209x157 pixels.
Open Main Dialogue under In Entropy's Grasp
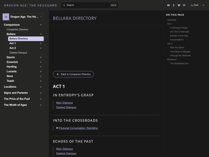pyautogui.click(x=64, y=103)
